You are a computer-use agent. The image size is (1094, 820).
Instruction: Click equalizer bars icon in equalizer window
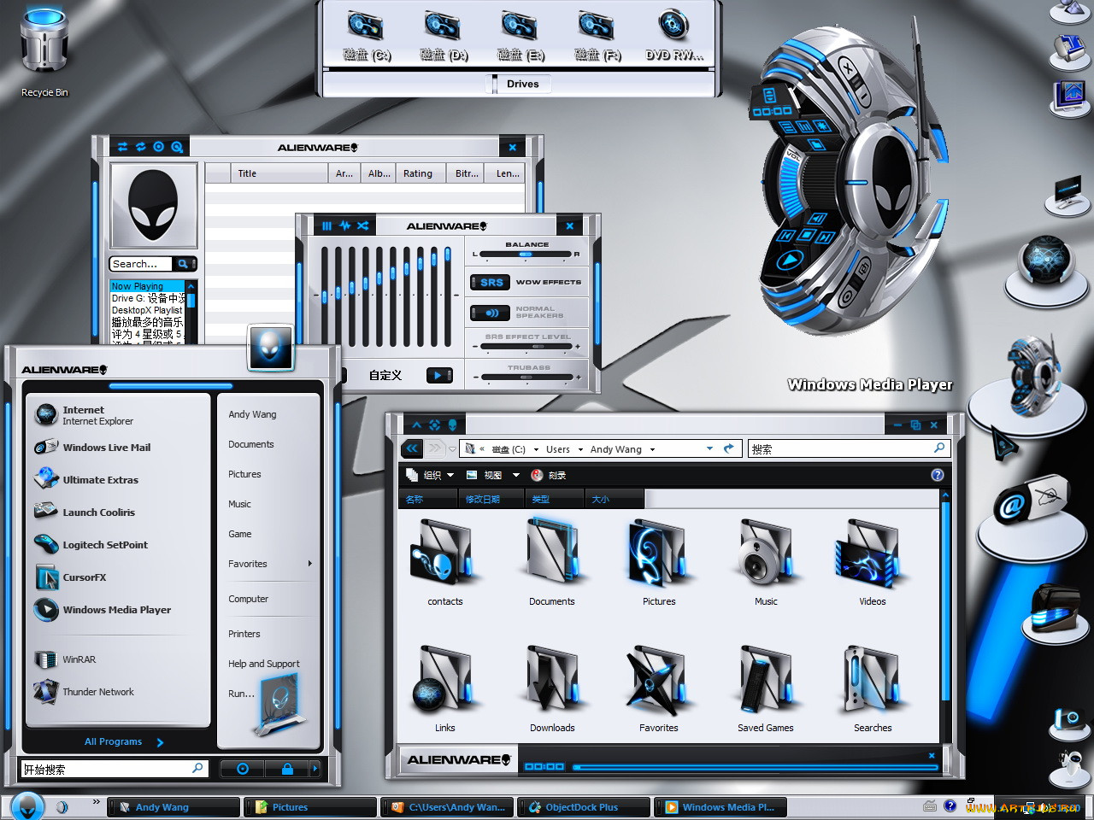pos(326,225)
